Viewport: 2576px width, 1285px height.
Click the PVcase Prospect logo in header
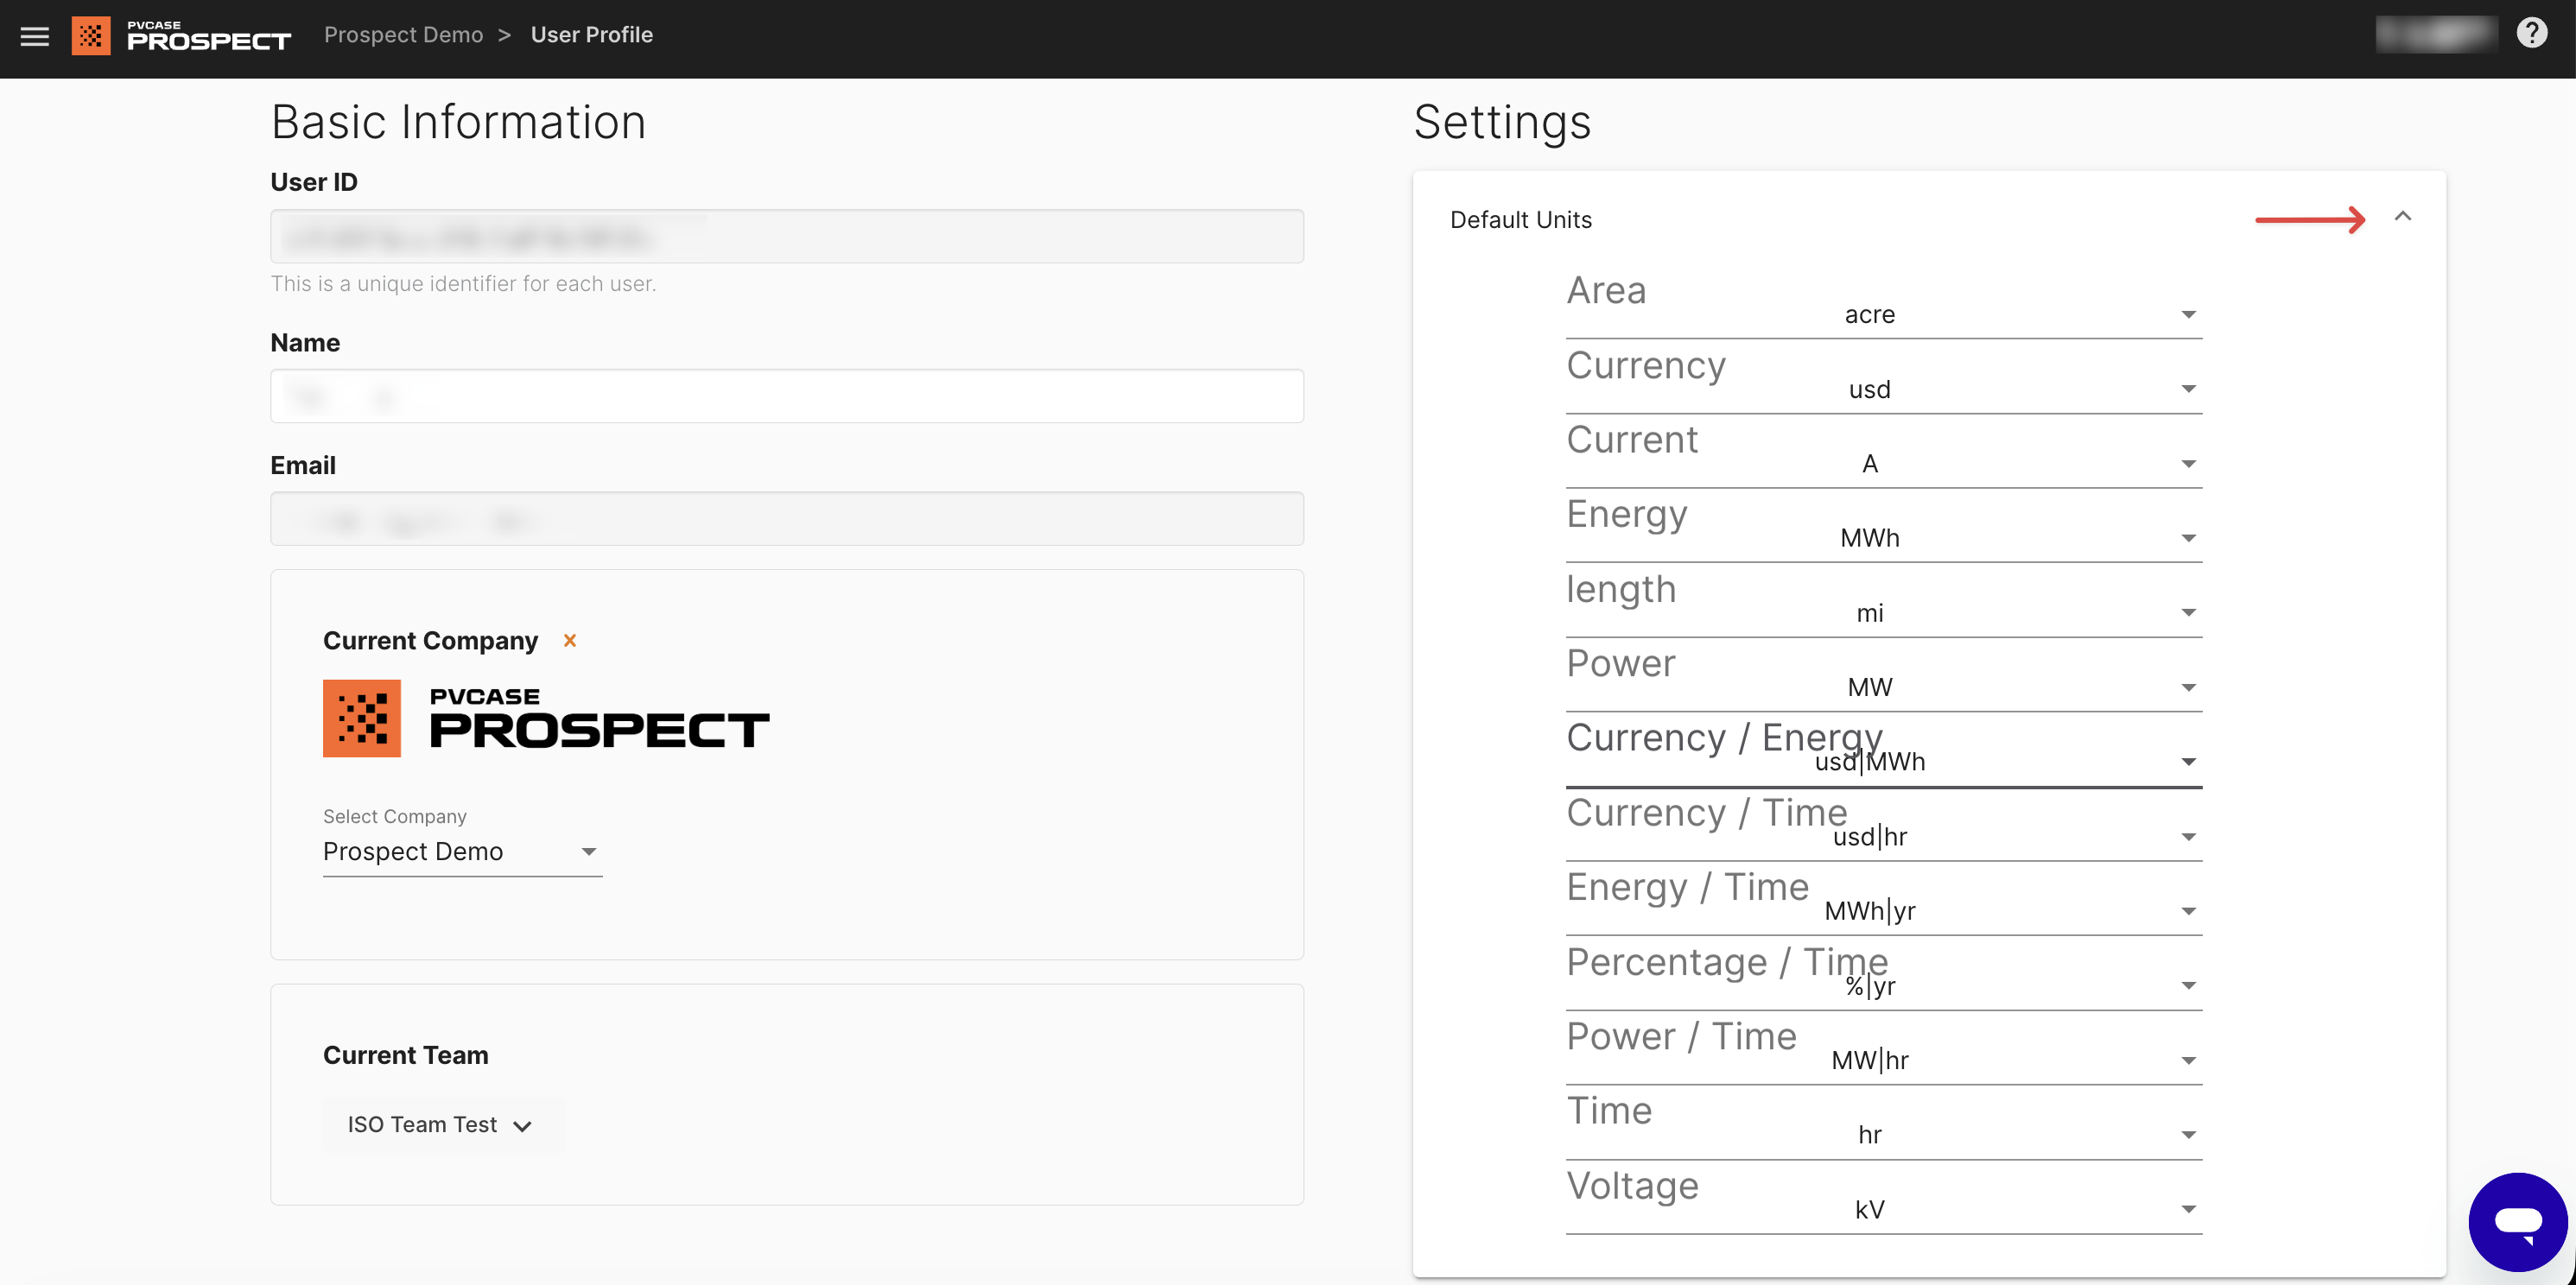click(181, 36)
